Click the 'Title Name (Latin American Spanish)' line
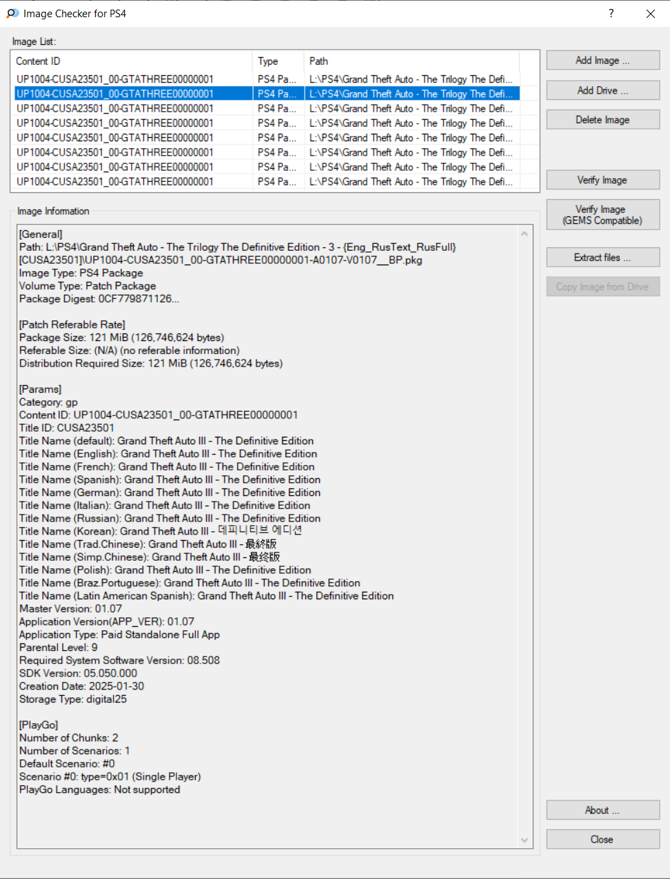 click(x=207, y=596)
